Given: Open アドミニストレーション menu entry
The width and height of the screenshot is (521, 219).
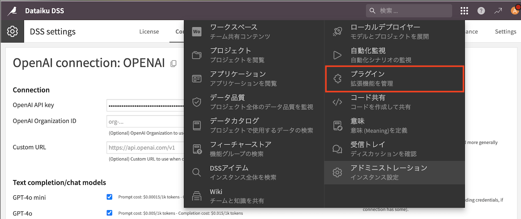Looking at the screenshot, I should (x=395, y=172).
